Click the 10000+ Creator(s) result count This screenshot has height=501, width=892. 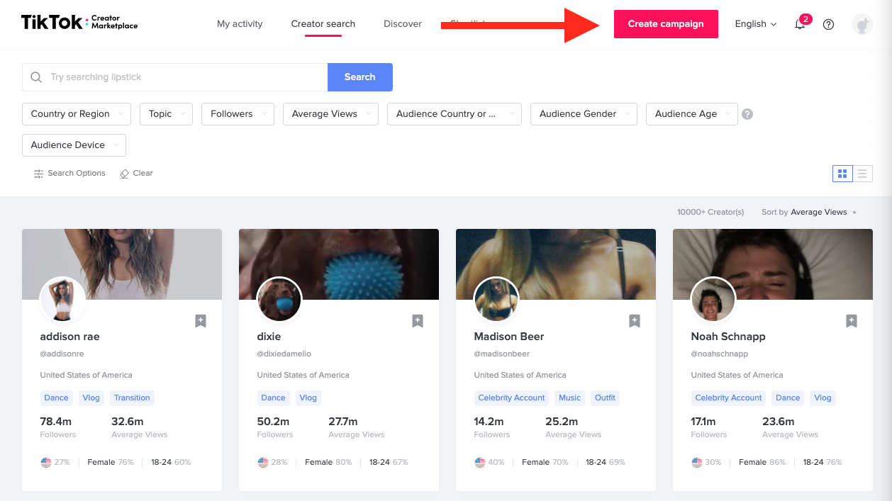coord(710,213)
